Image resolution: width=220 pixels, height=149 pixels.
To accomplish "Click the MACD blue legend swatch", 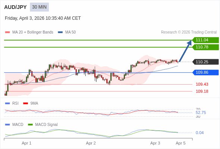I will click(7, 125).
